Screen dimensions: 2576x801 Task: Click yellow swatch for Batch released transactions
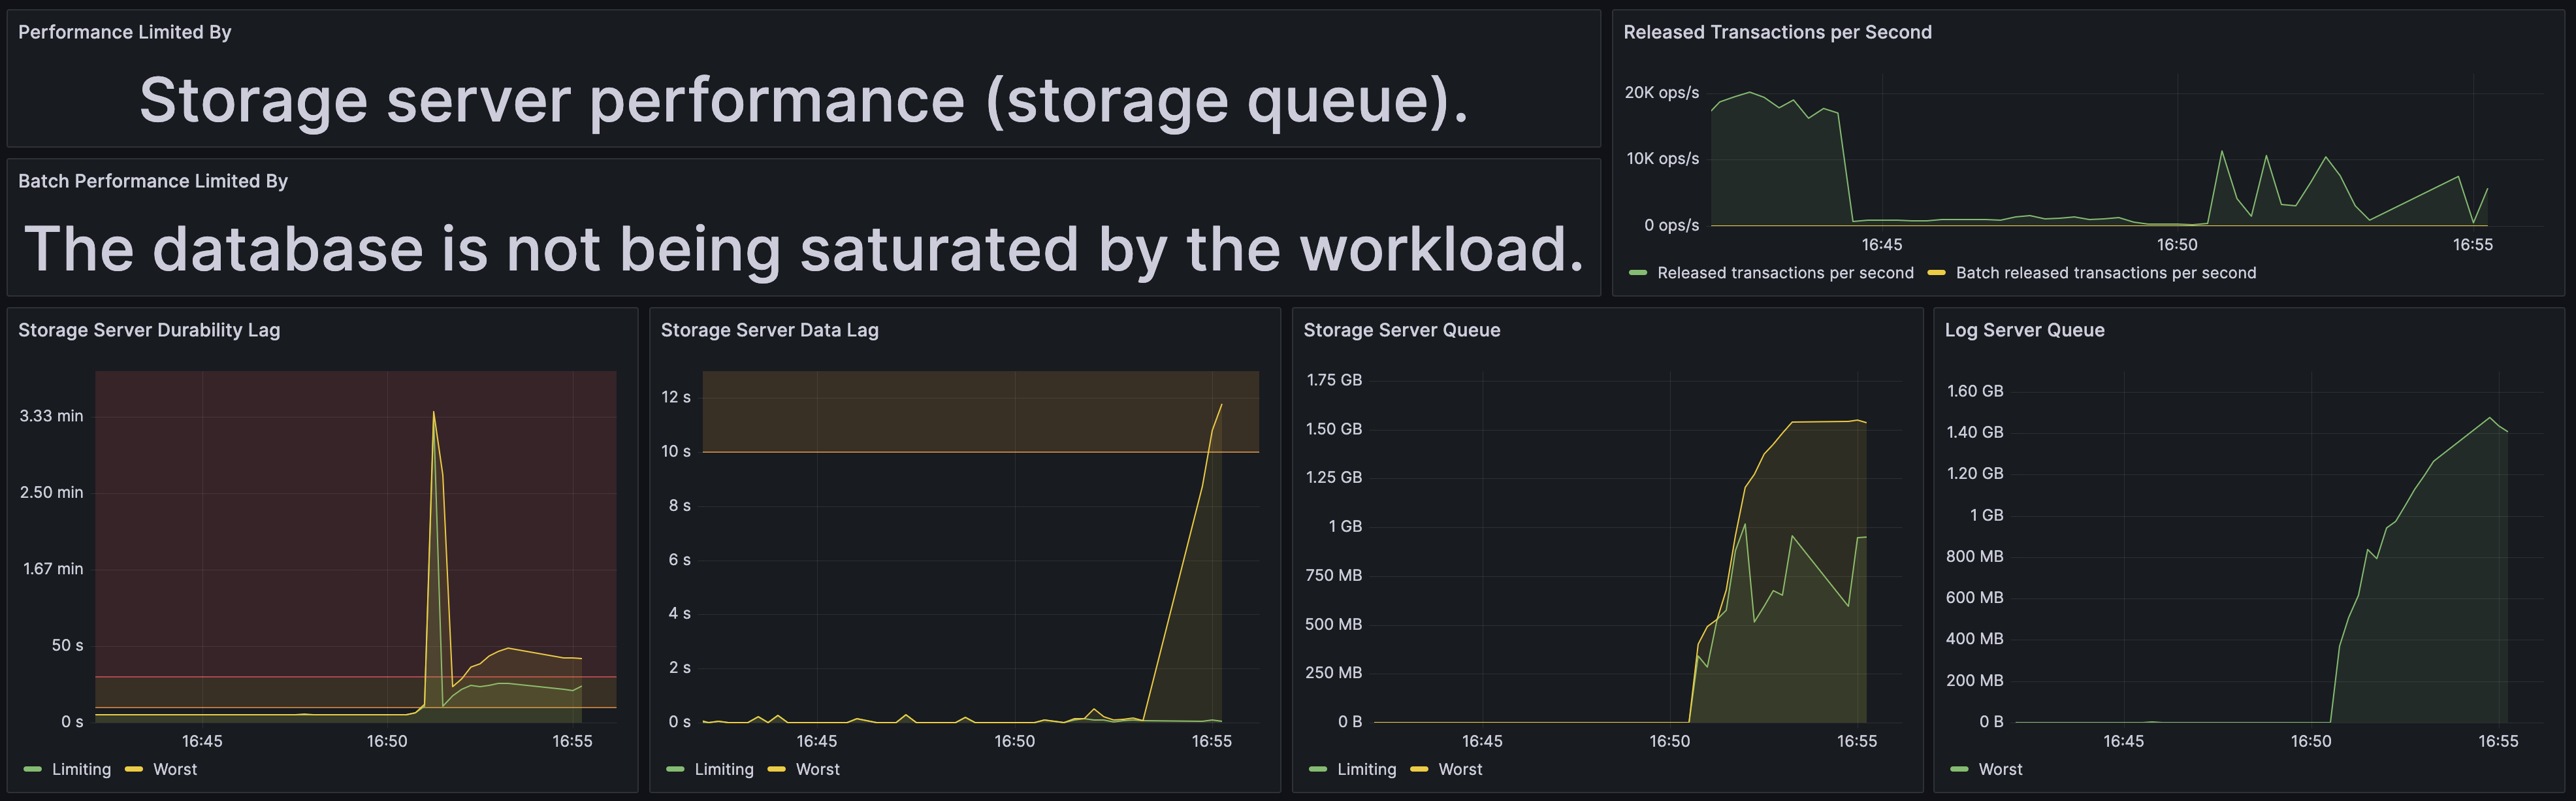point(1936,273)
